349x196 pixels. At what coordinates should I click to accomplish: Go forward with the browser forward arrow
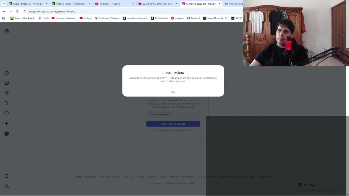(11, 11)
